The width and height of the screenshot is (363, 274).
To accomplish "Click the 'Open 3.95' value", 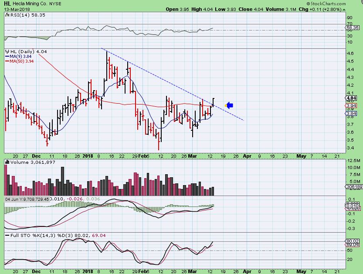I will point(177,9).
